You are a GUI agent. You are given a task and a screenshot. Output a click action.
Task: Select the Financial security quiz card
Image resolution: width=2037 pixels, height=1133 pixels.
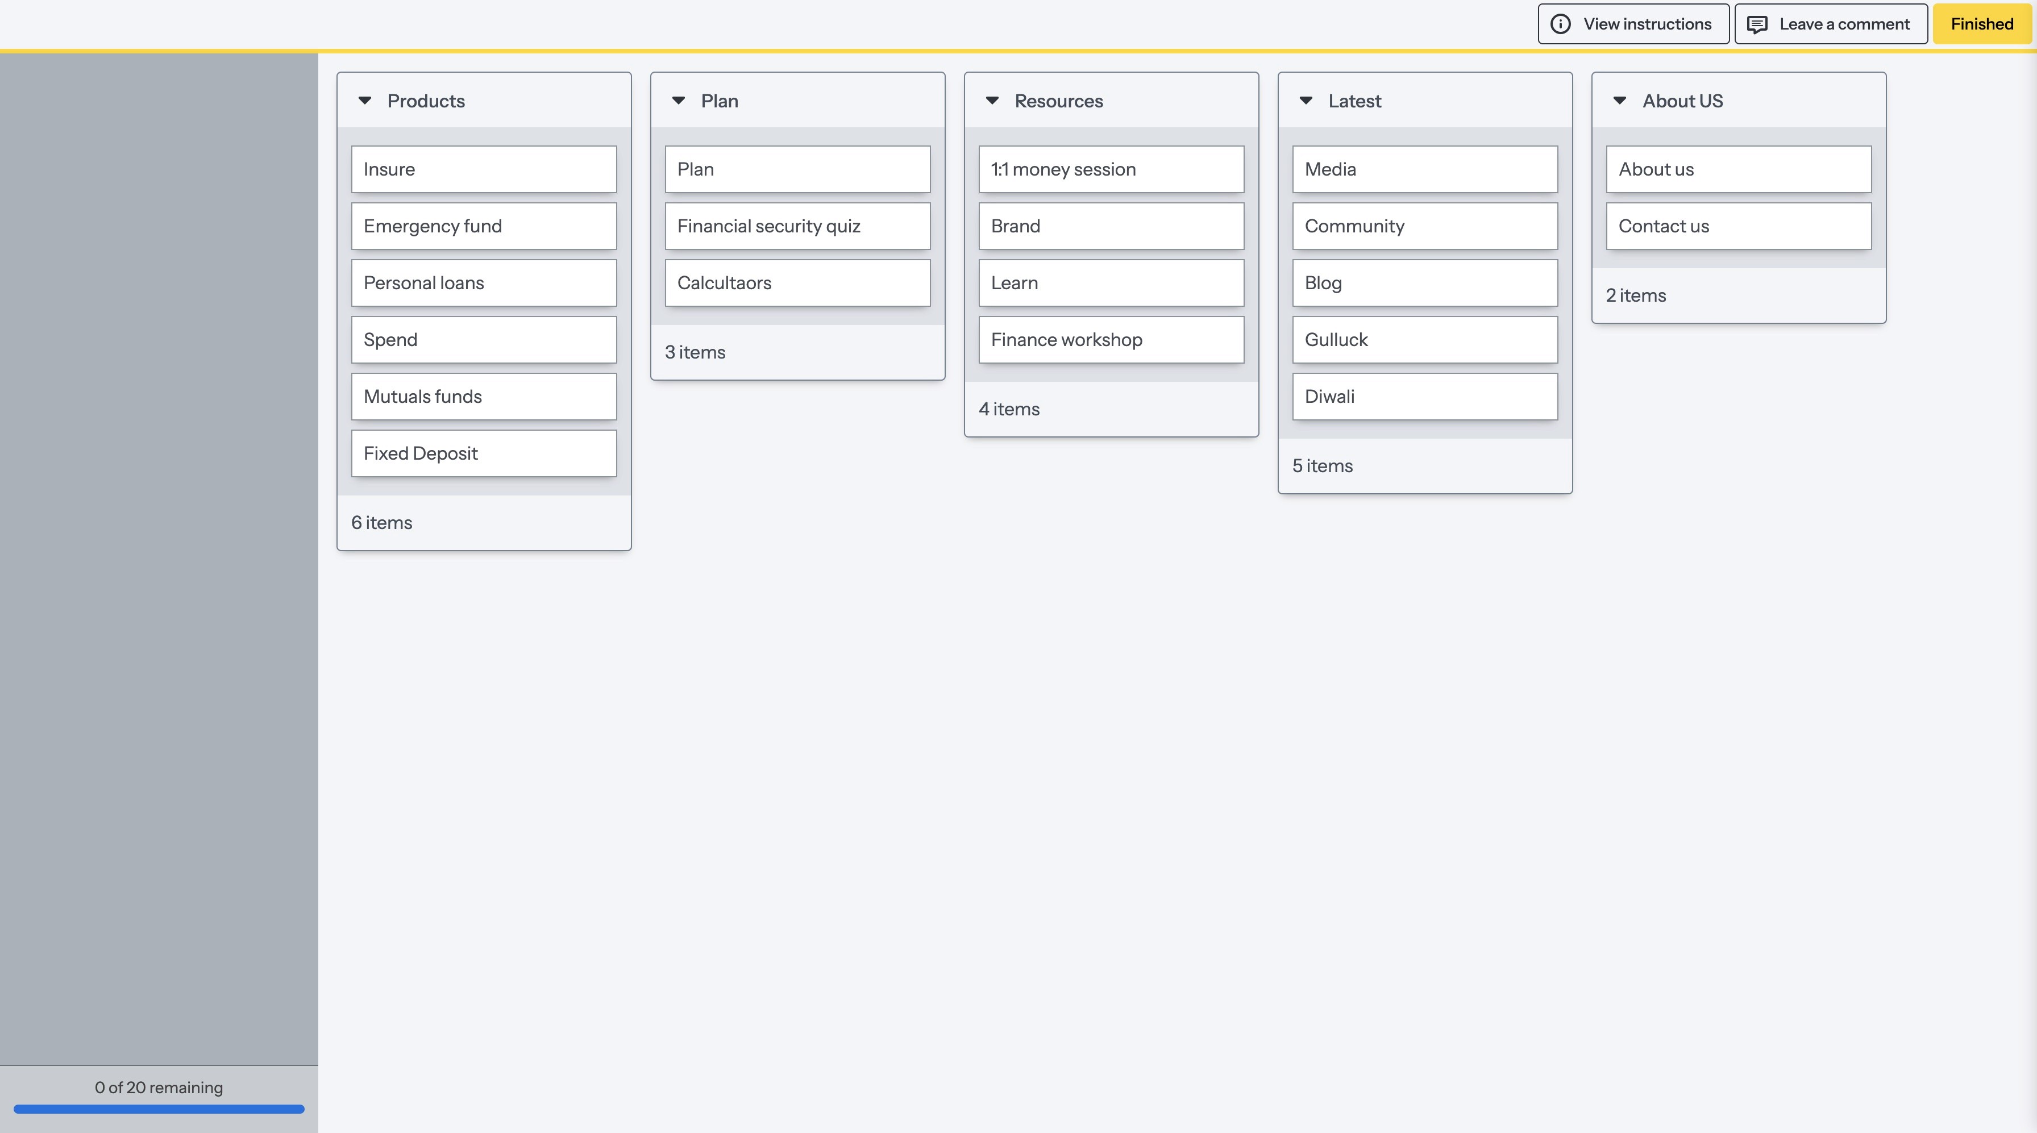click(x=797, y=226)
